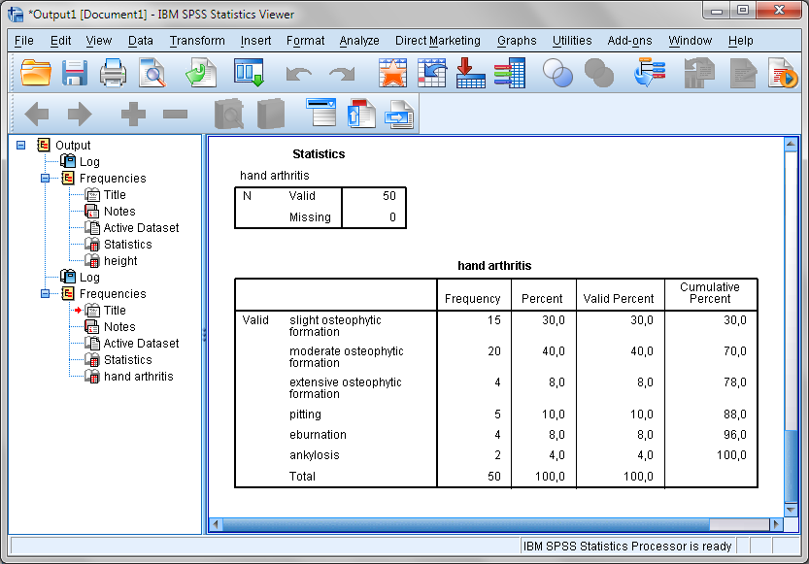Collapse the Frequencies group containing height
The width and height of the screenshot is (809, 564).
click(x=46, y=179)
